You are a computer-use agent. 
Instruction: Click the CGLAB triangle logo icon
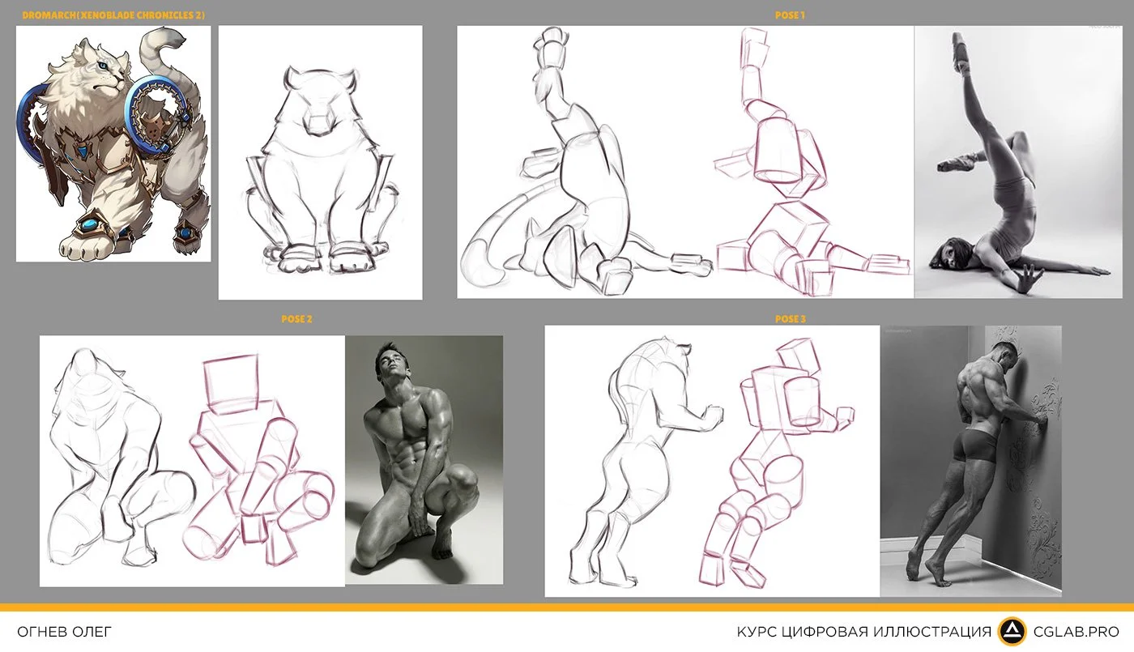pos(1012,631)
